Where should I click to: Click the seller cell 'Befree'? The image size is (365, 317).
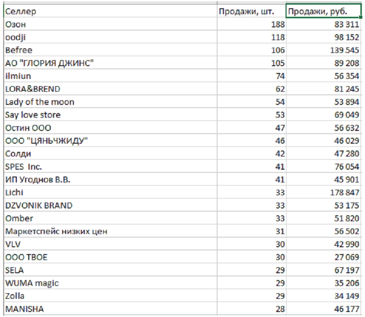[110, 50]
